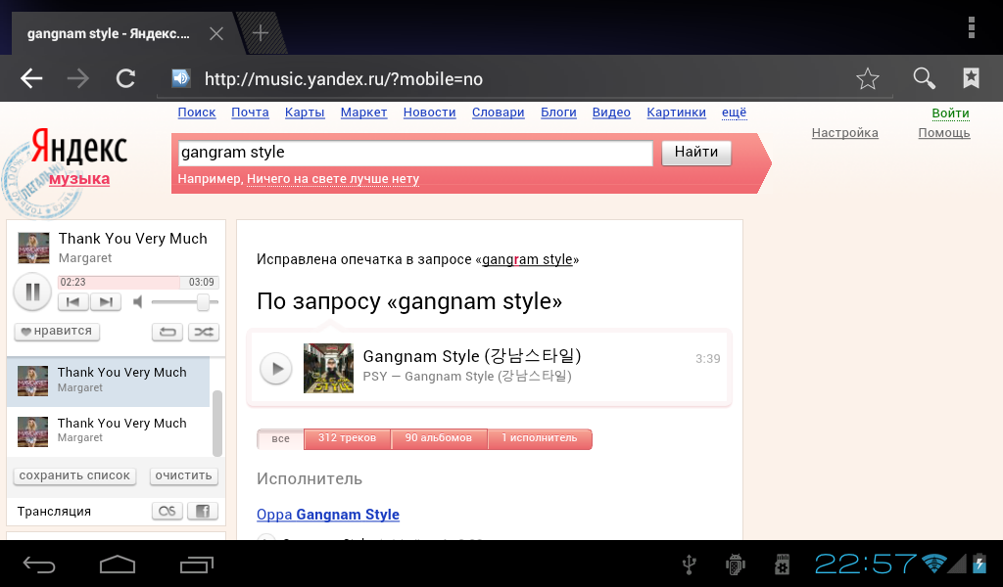This screenshot has width=1003, height=587.
Task: Click the browser forward arrow
Action: pyautogui.click(x=78, y=78)
